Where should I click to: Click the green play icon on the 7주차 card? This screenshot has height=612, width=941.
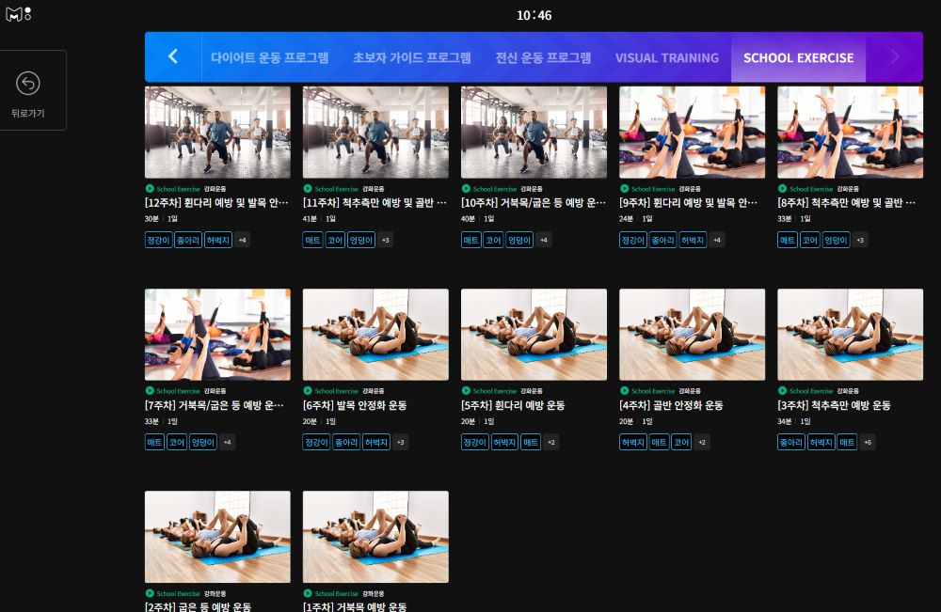pyautogui.click(x=150, y=391)
